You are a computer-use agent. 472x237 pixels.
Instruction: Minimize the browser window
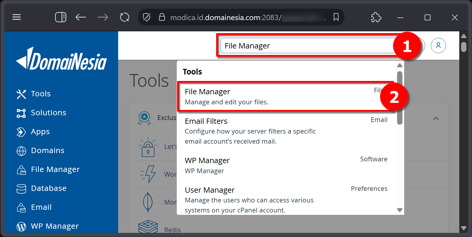point(400,17)
